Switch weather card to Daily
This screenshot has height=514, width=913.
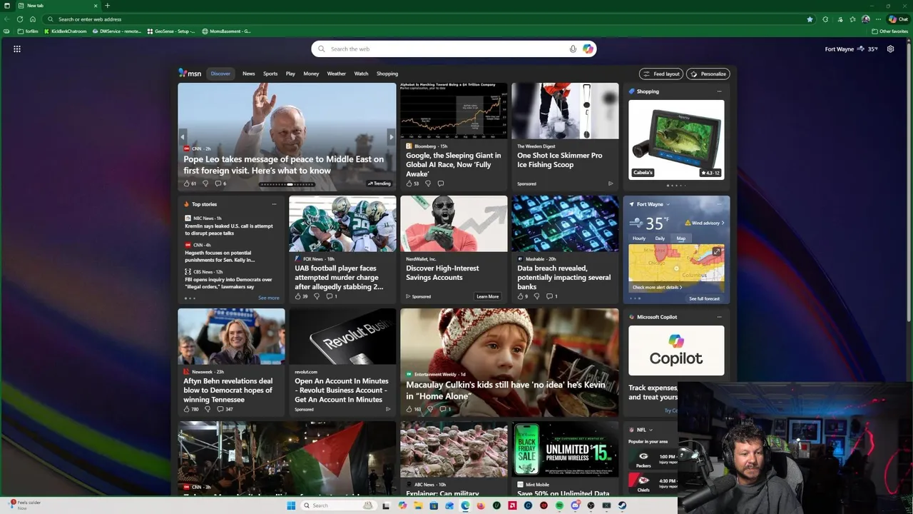point(660,238)
